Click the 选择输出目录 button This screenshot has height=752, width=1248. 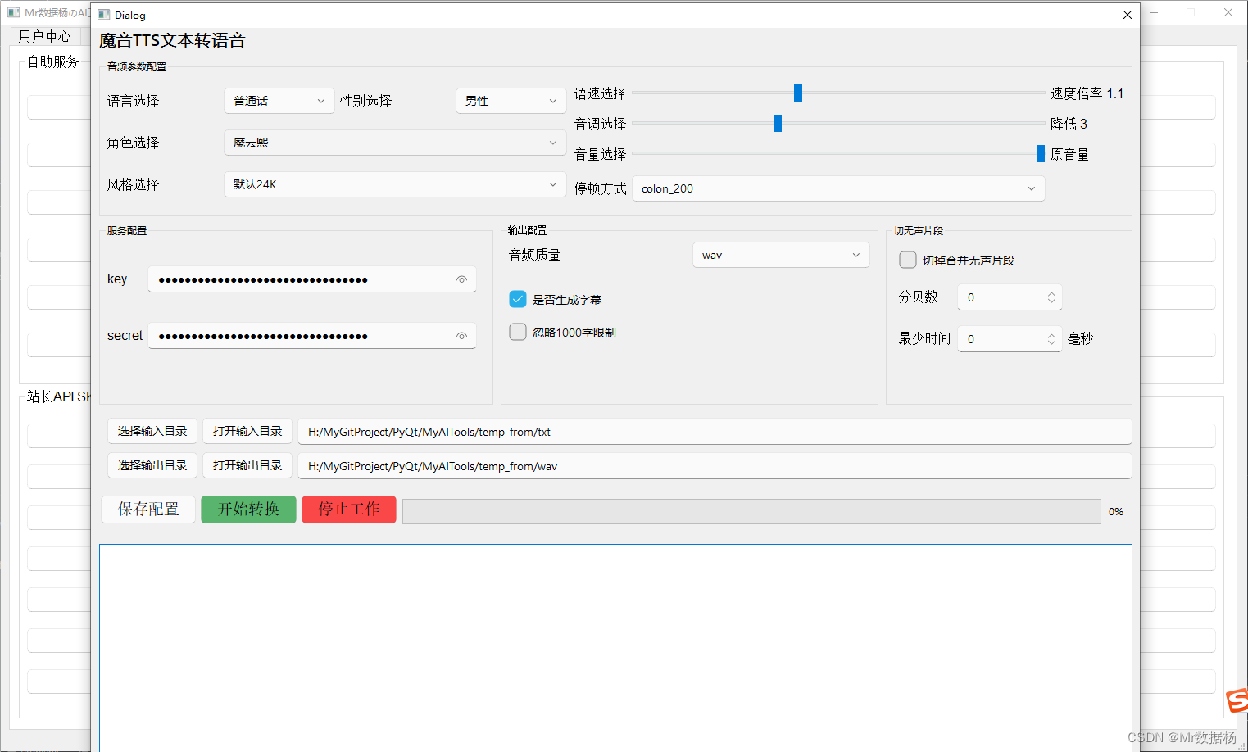pos(152,465)
